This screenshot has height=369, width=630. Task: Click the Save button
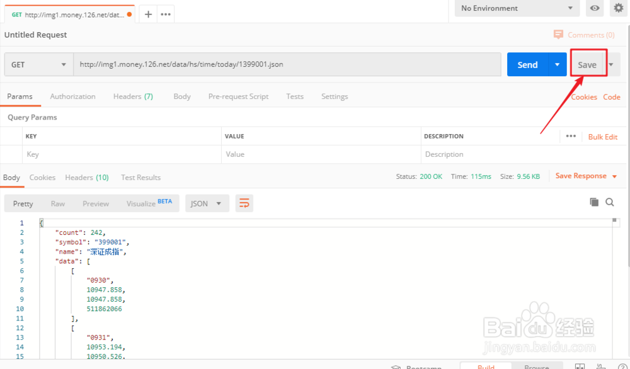tap(587, 65)
